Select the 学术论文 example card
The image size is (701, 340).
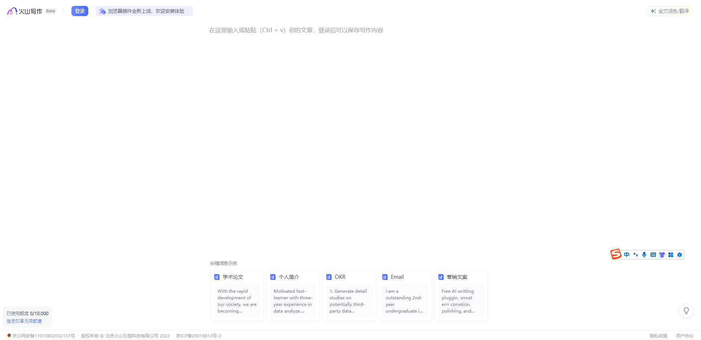click(x=237, y=295)
